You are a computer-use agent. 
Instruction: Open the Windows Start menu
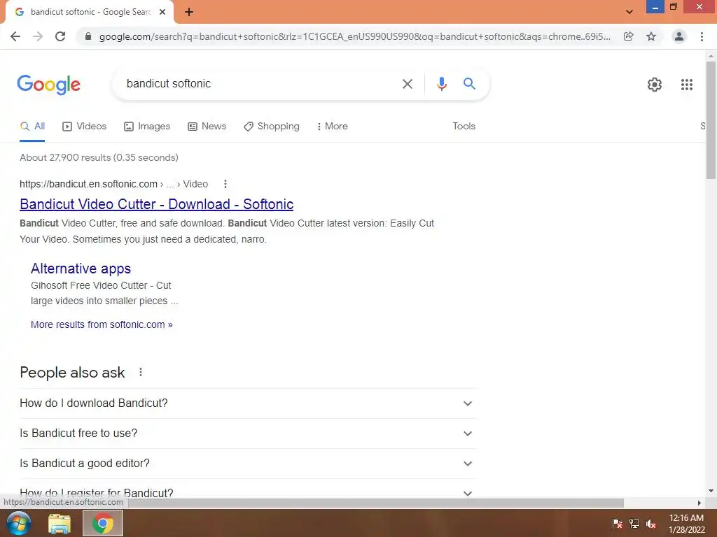tap(19, 523)
